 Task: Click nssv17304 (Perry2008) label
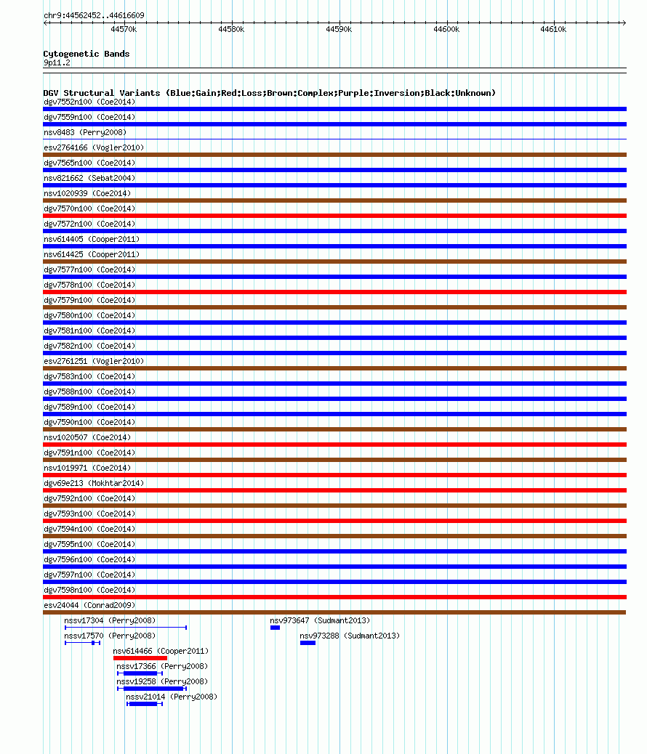[110, 621]
